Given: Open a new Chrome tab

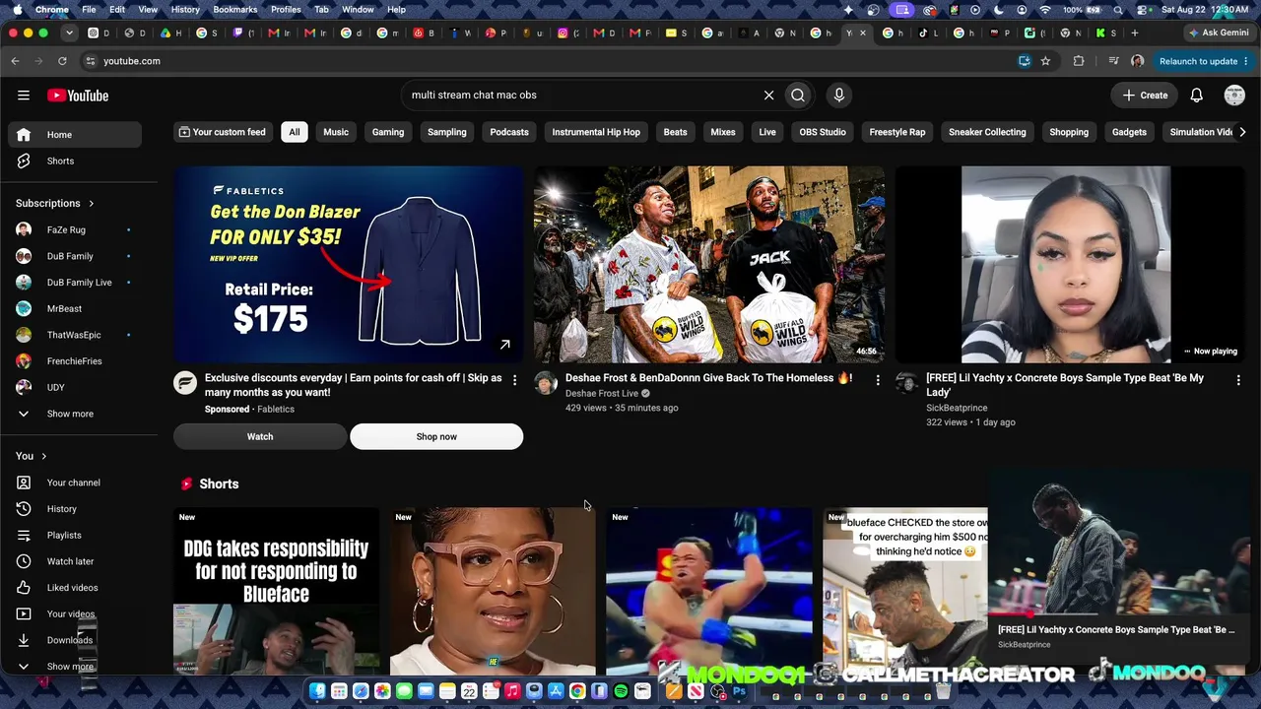Looking at the screenshot, I should (x=1135, y=32).
